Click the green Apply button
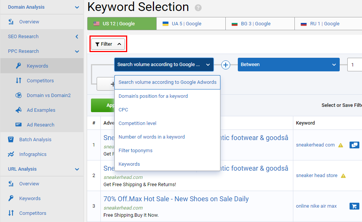This screenshot has width=362, height=222. [103, 105]
